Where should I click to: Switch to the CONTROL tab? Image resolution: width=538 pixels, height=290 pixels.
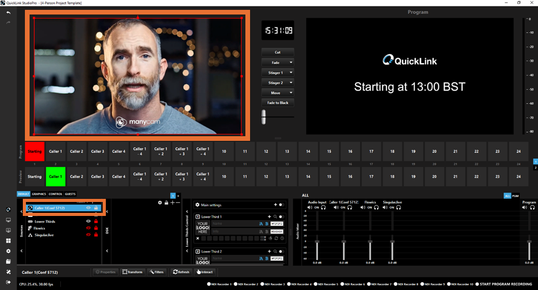[x=56, y=194]
